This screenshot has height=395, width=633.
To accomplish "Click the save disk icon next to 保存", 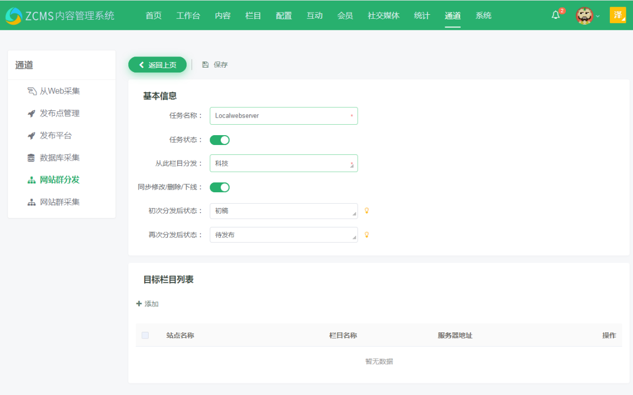I will [x=204, y=64].
